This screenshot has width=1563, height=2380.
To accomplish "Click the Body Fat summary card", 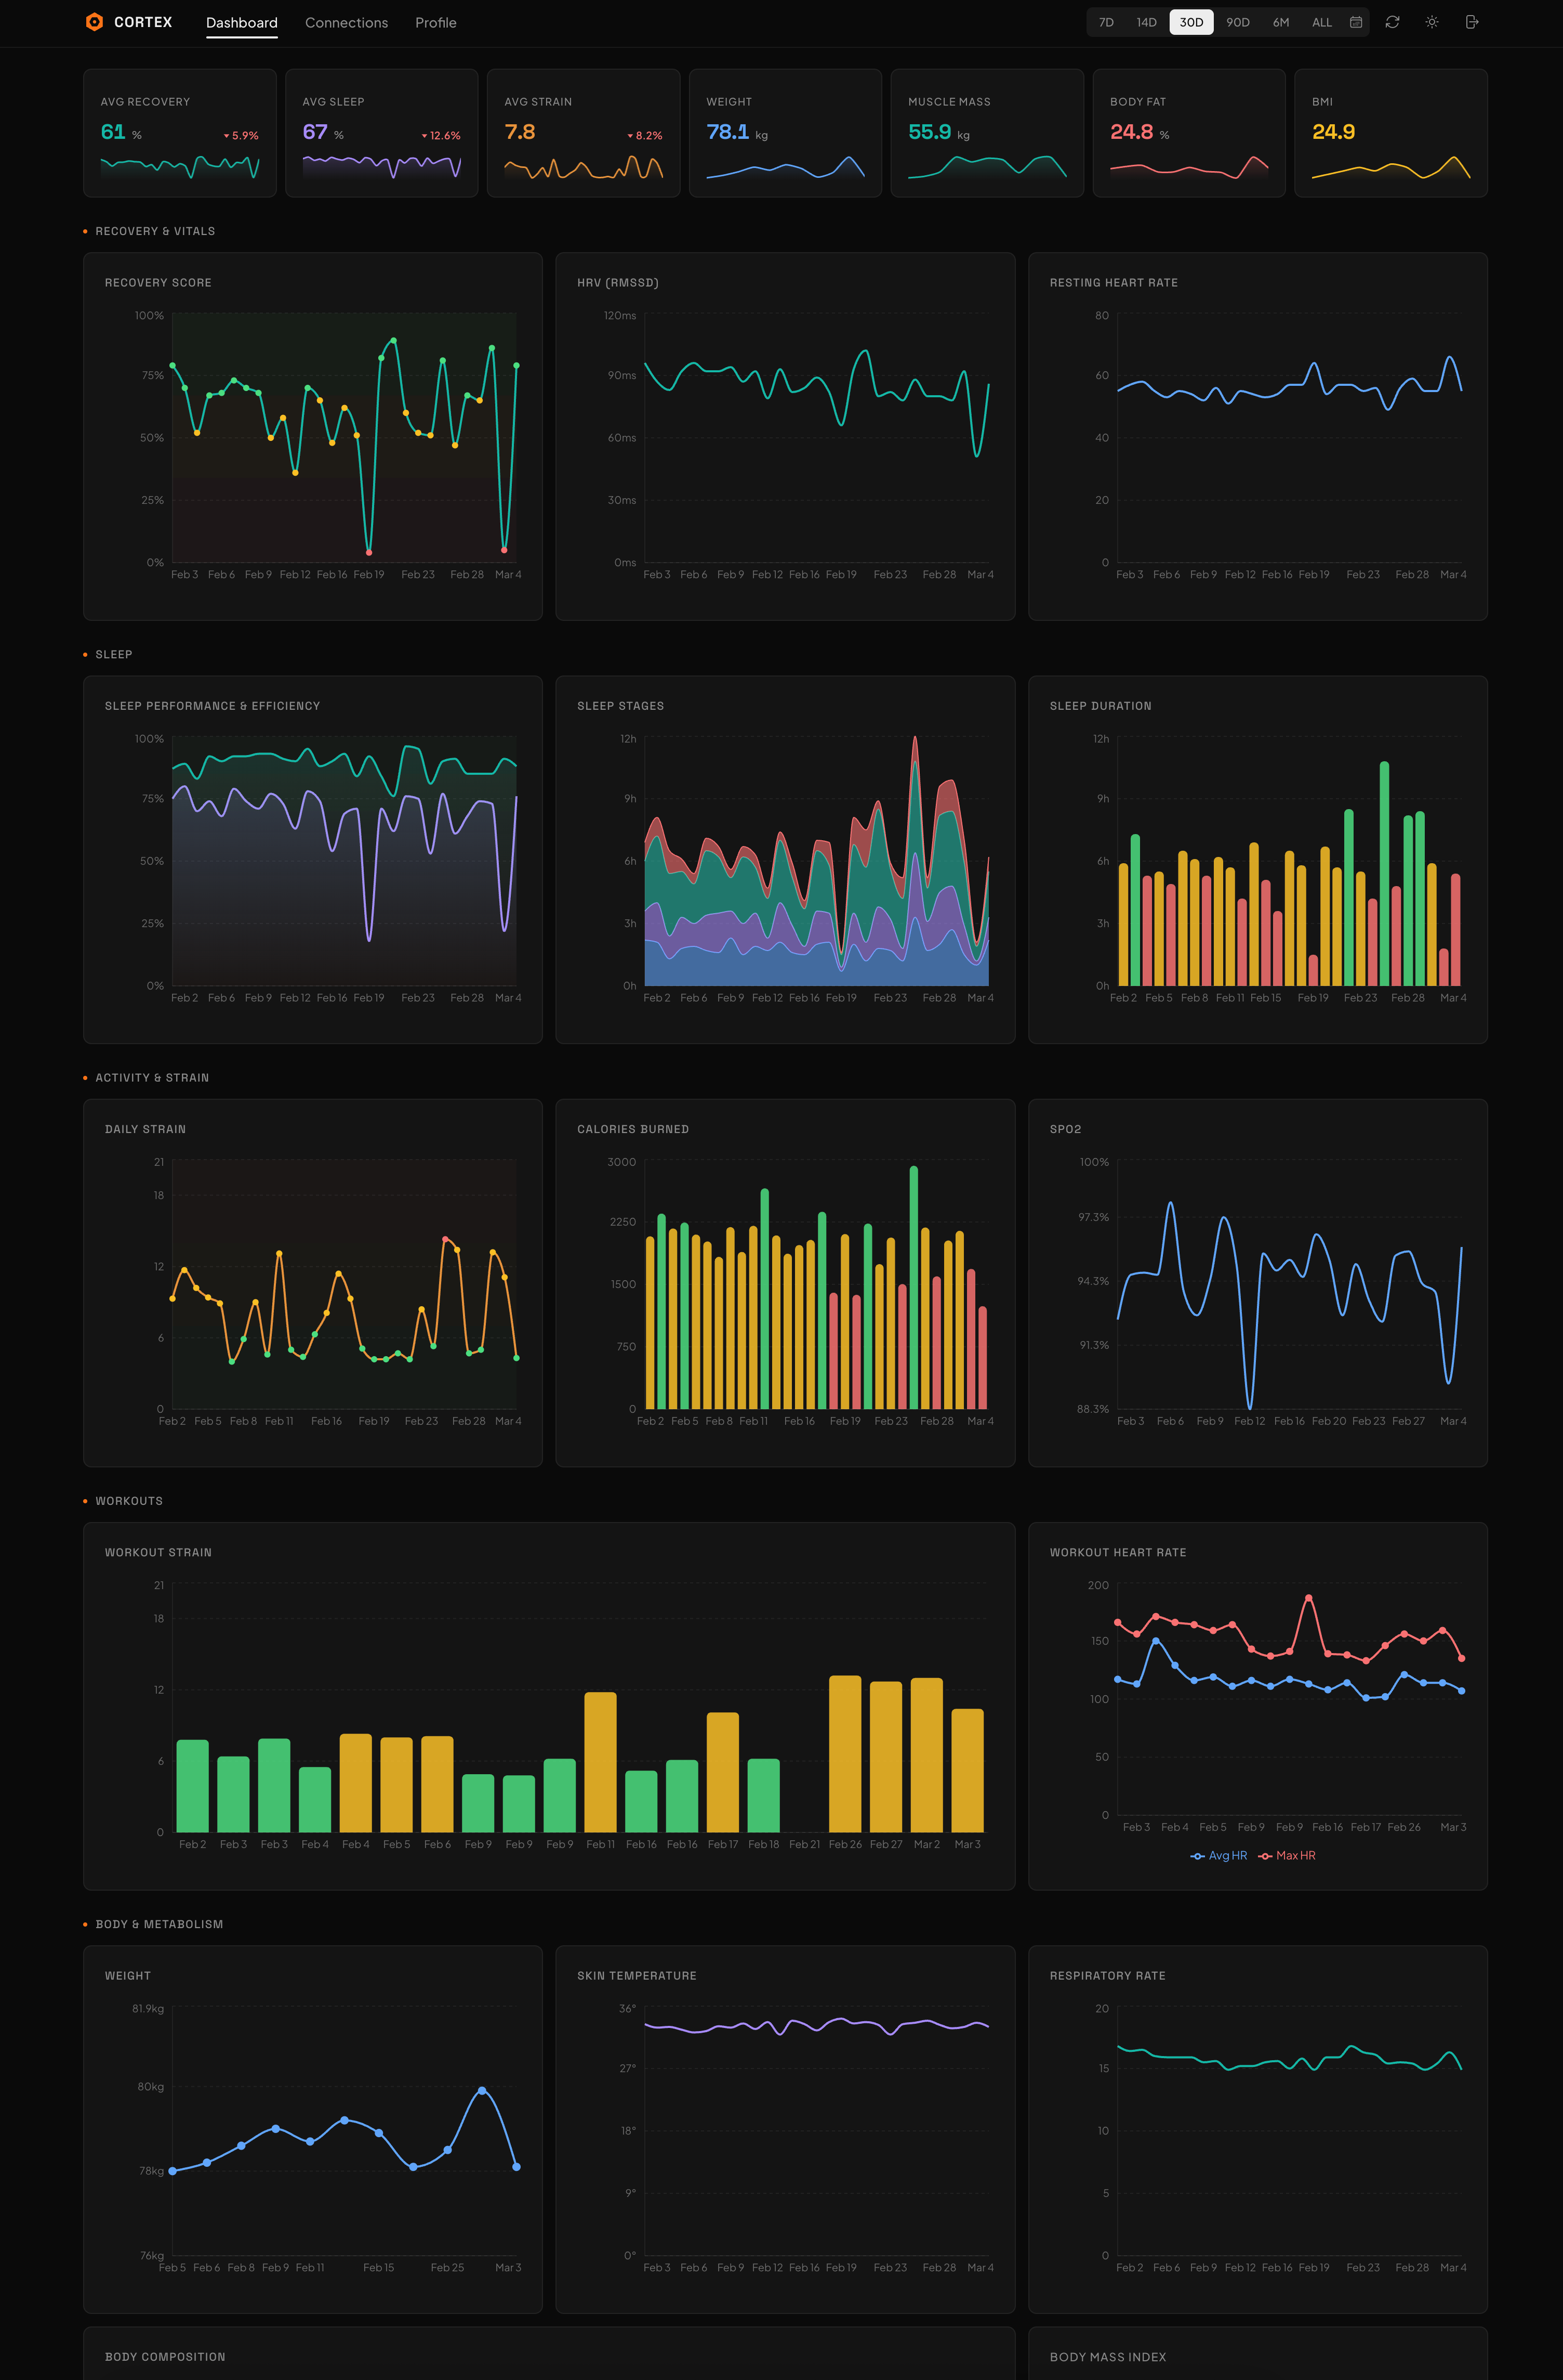I will pos(1188,133).
